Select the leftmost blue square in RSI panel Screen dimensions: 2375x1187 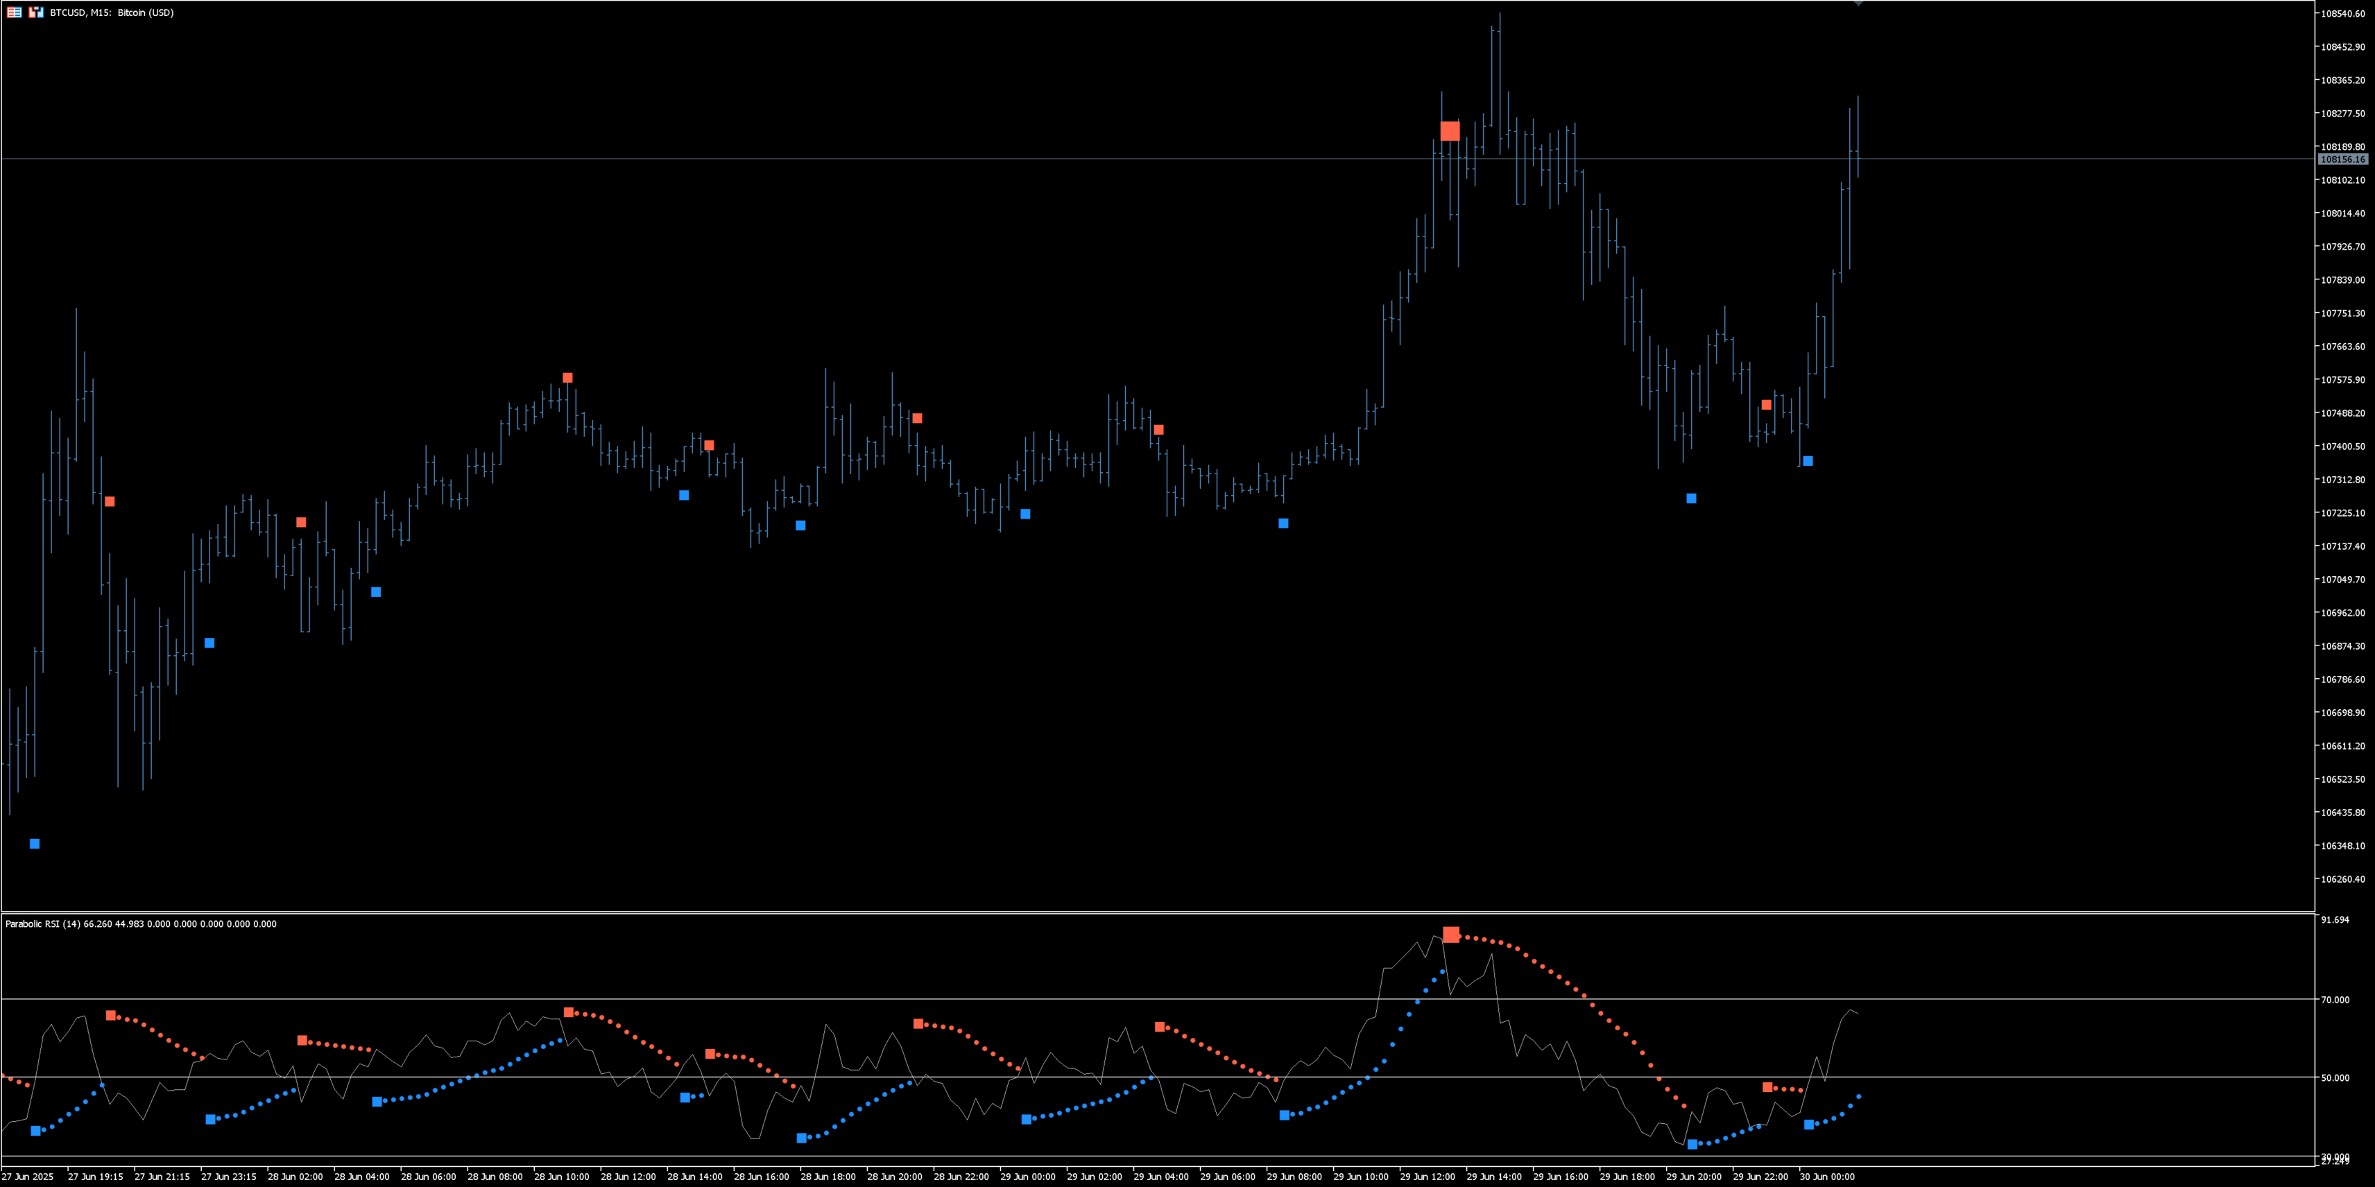(x=36, y=1131)
